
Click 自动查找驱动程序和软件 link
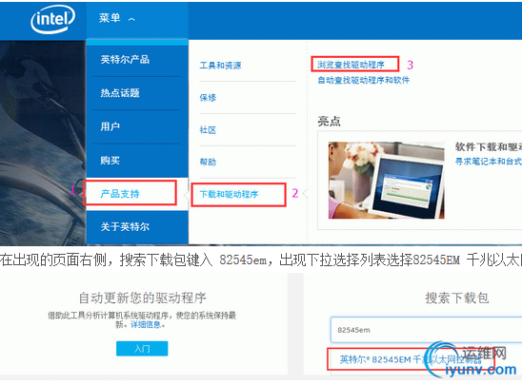point(364,80)
